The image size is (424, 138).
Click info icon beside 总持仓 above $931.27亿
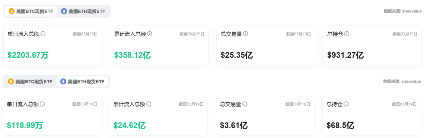[346, 34]
